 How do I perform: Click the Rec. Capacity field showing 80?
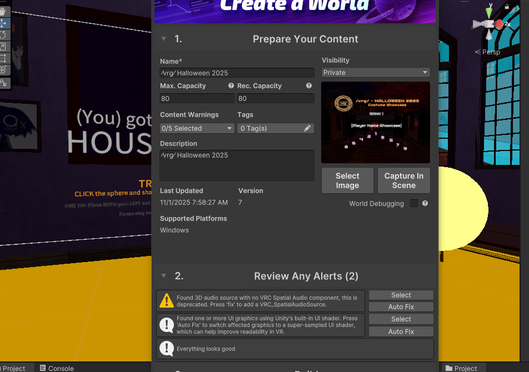pyautogui.click(x=275, y=98)
